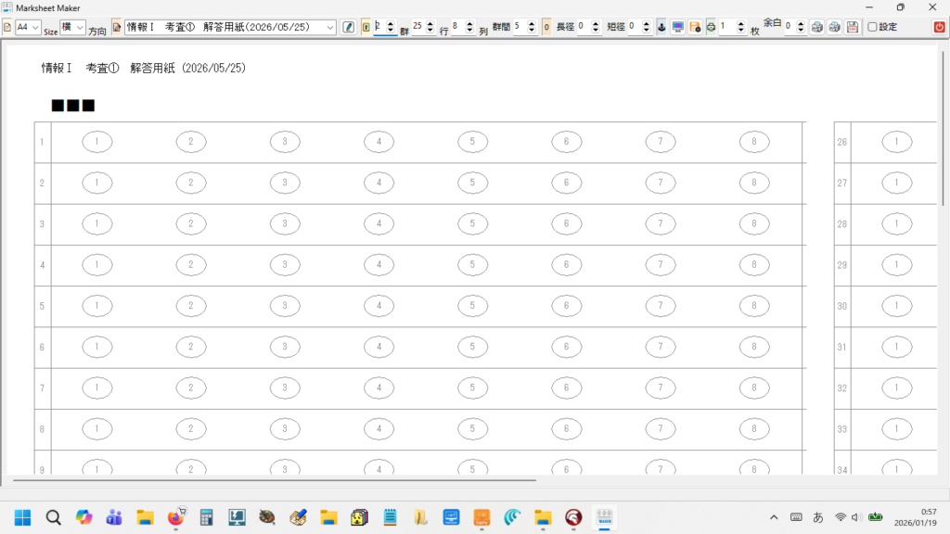Enable the 設定 checkbox
Viewport: 950px width, 534px height.
pyautogui.click(x=872, y=27)
